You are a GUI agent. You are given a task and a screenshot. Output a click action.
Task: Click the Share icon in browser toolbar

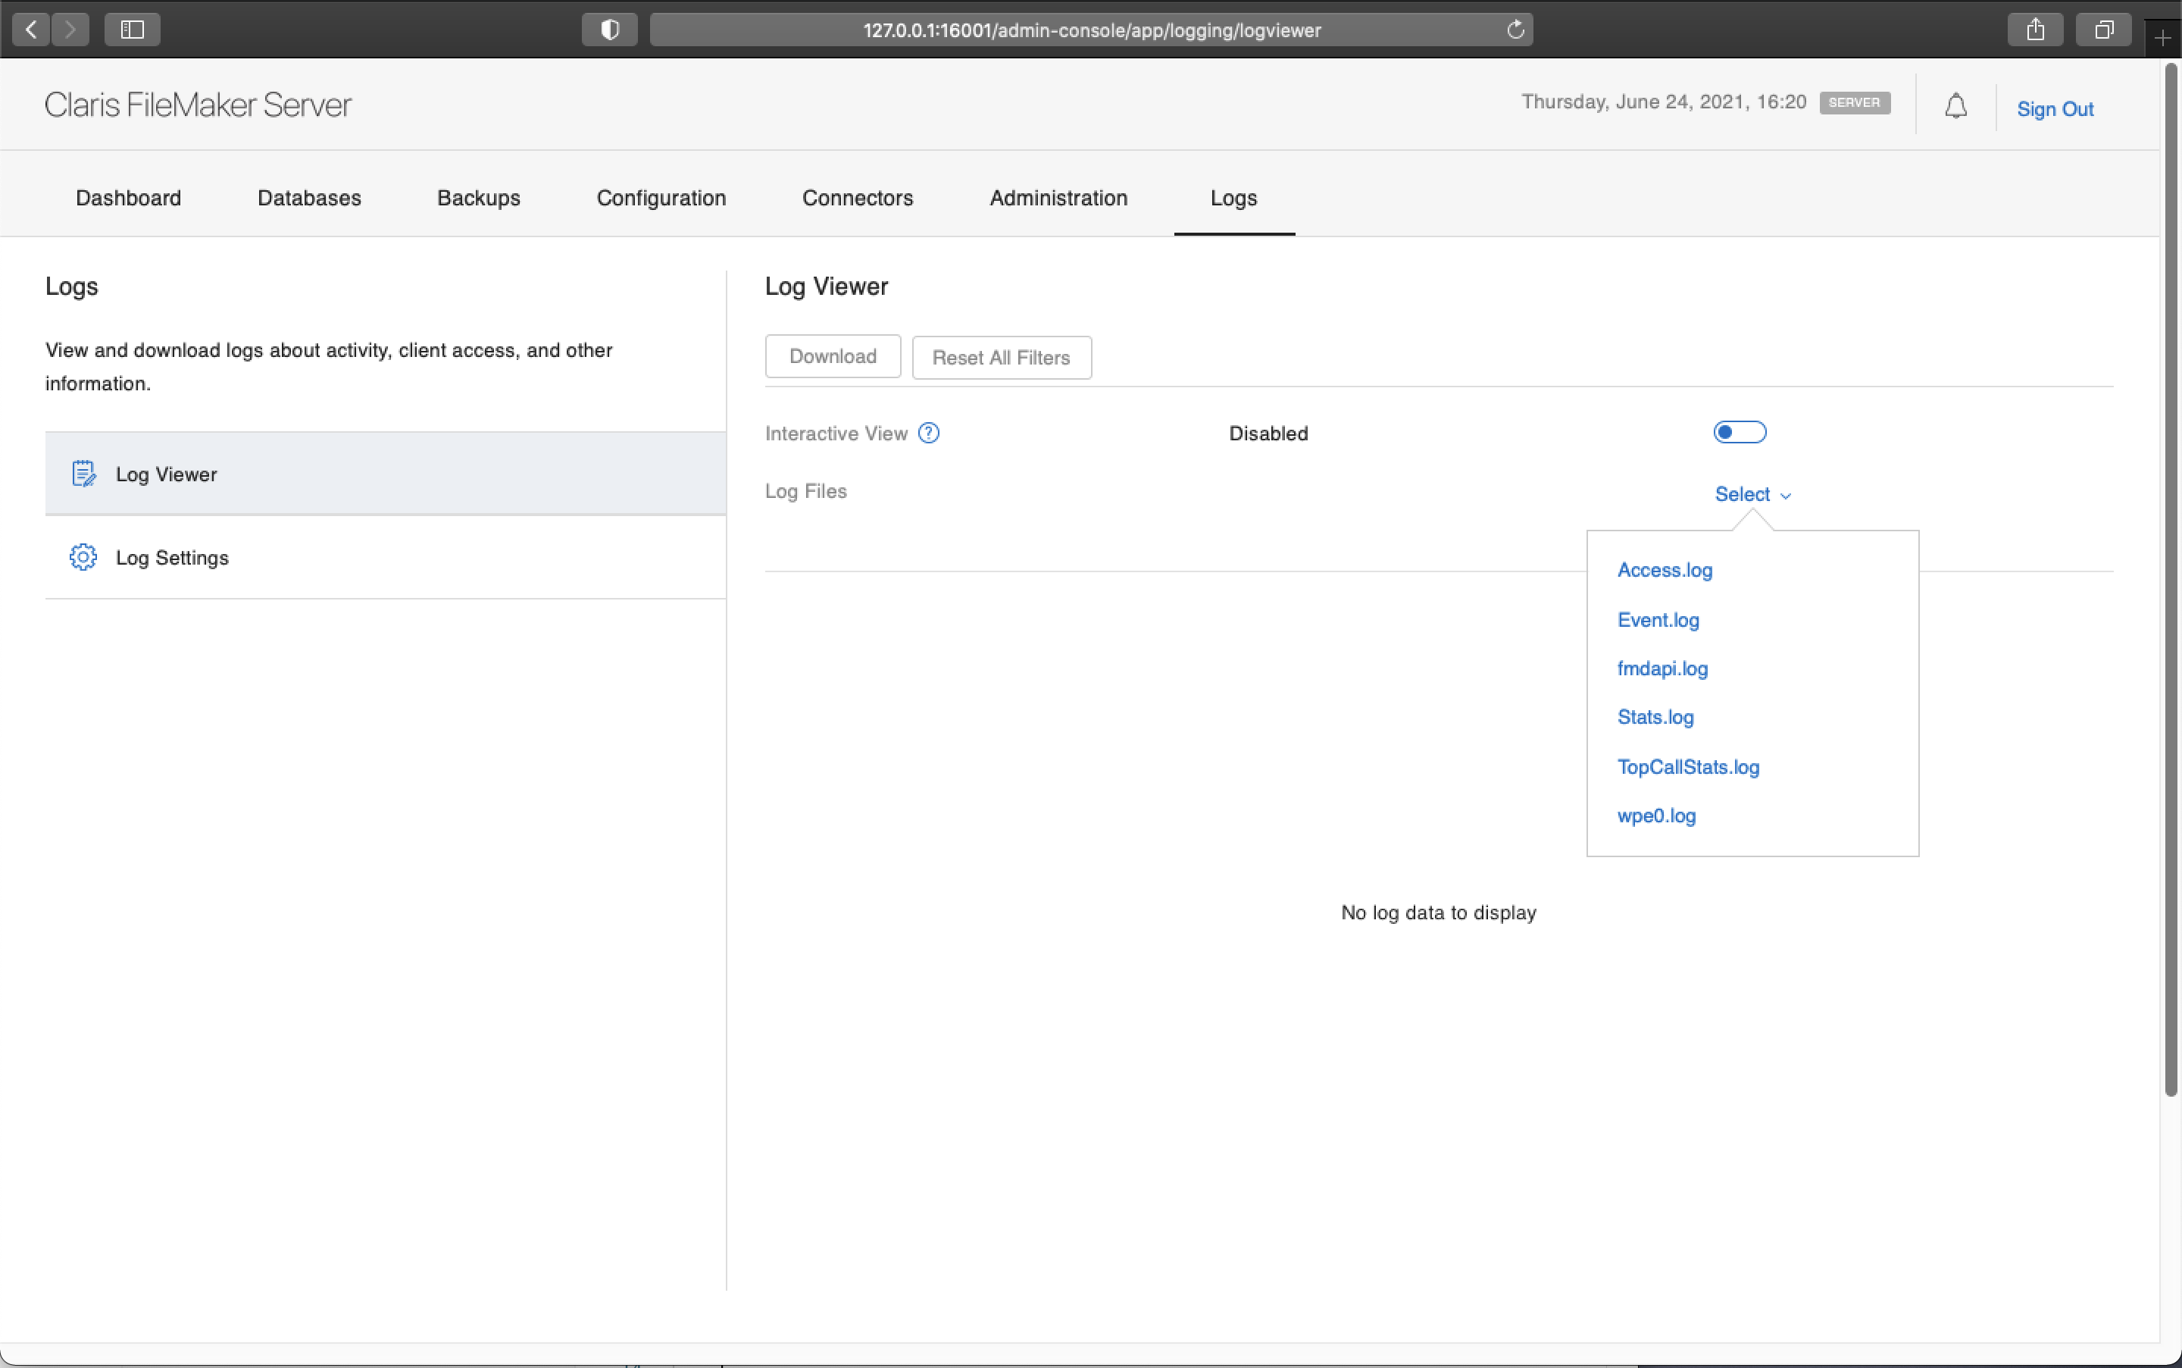click(x=2034, y=29)
